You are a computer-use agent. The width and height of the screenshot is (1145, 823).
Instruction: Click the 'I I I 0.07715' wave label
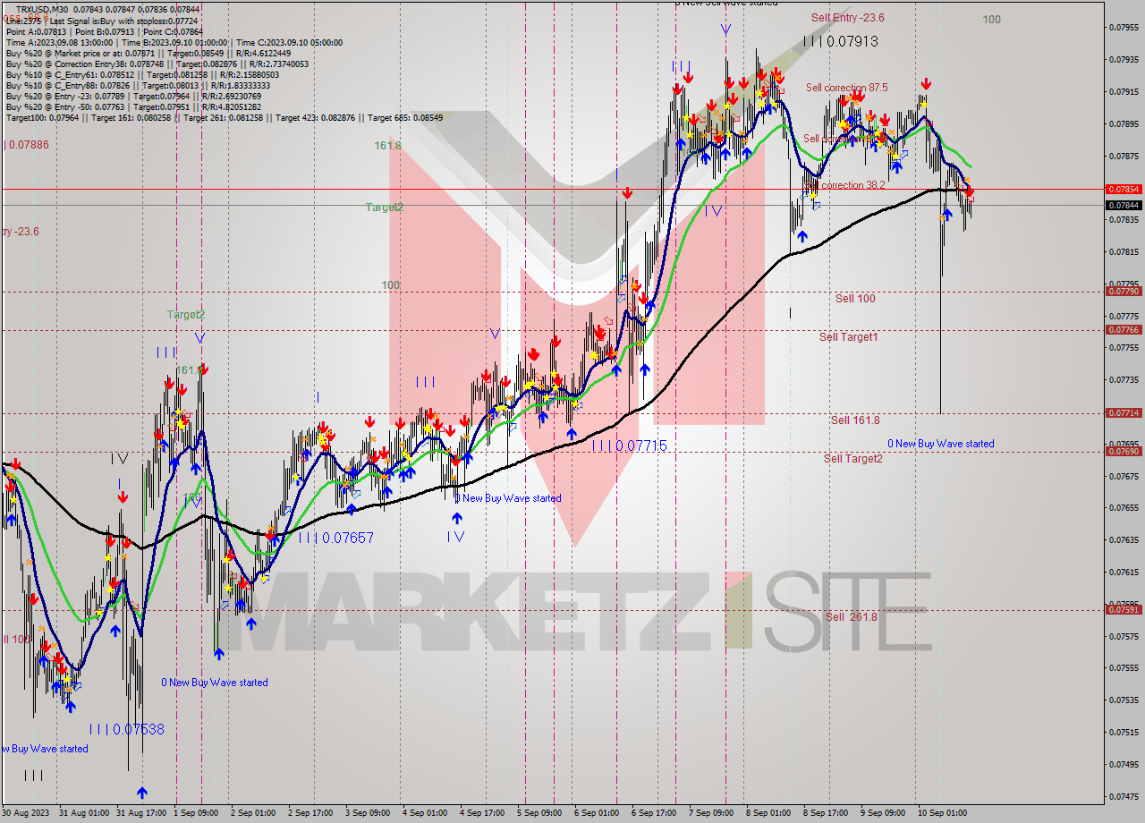pyautogui.click(x=630, y=445)
